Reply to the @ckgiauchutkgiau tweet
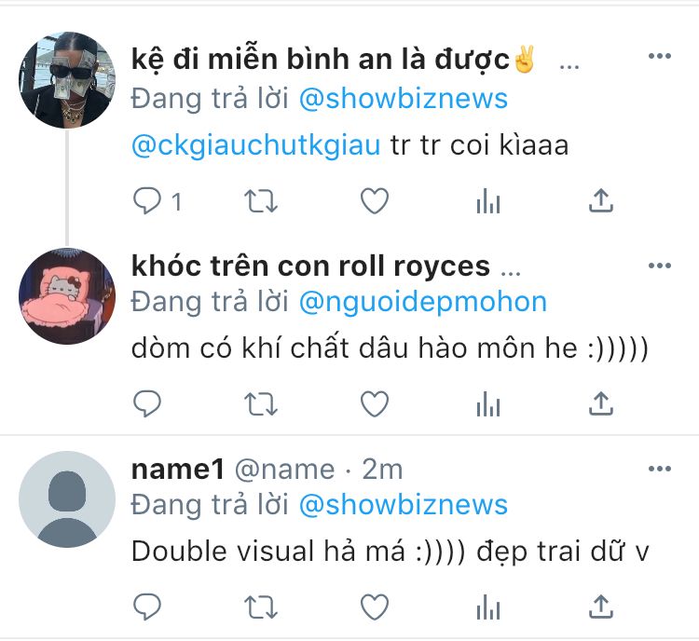The image size is (699, 641). (147, 201)
